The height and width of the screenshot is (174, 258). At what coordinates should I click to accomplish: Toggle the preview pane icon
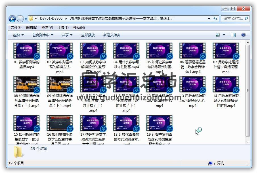click(233, 35)
